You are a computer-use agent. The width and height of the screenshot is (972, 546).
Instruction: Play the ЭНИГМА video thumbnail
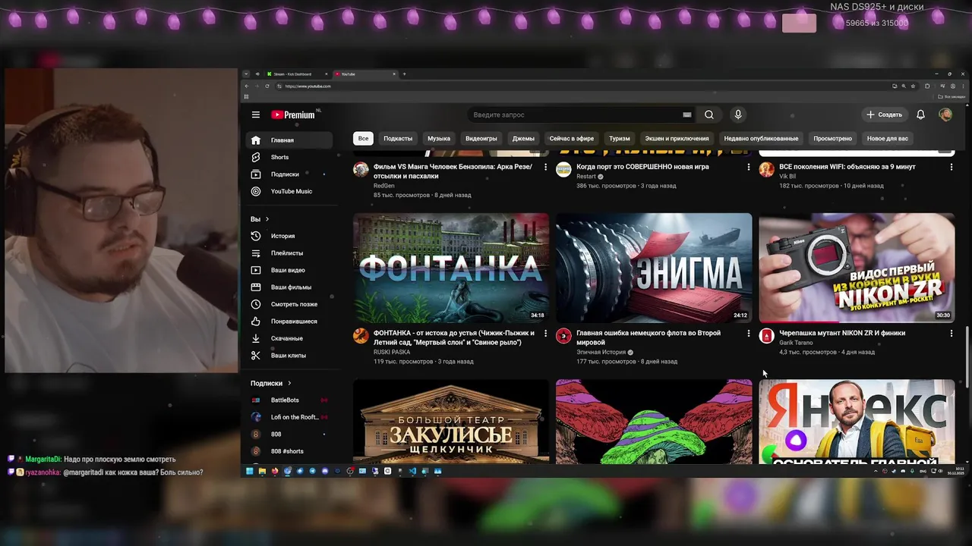click(654, 268)
